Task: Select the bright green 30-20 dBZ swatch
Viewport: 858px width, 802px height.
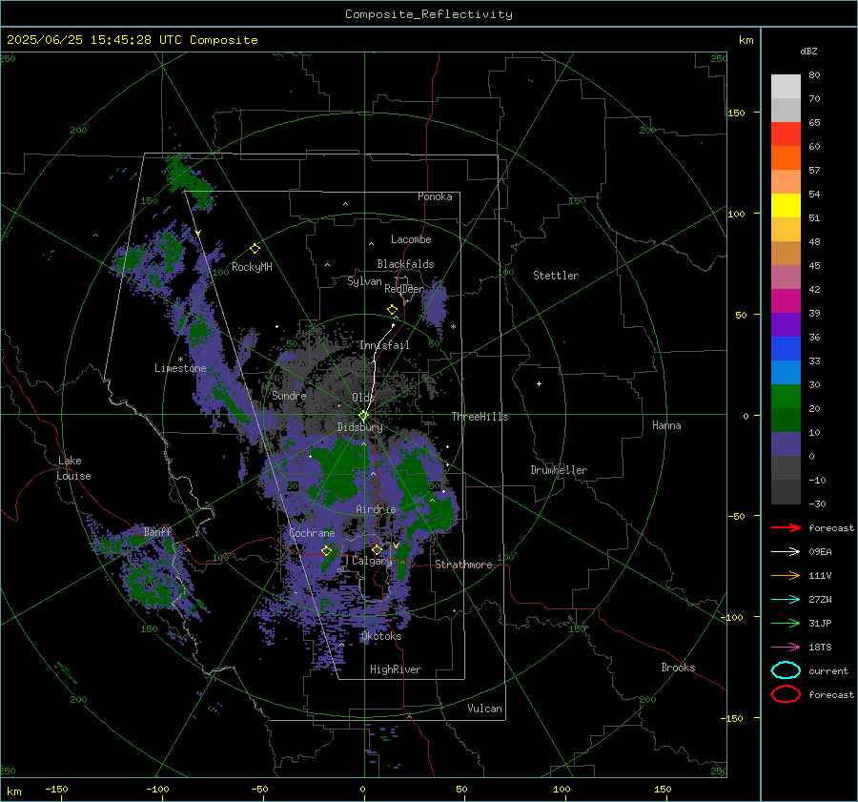Action: pos(786,397)
